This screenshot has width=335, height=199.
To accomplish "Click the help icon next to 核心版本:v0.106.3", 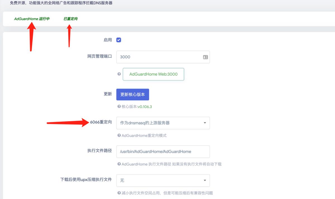I will pos(119,107).
